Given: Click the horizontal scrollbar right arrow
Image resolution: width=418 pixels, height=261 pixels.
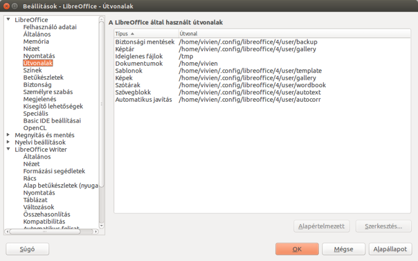Looking at the screenshot, I should pos(96,231).
